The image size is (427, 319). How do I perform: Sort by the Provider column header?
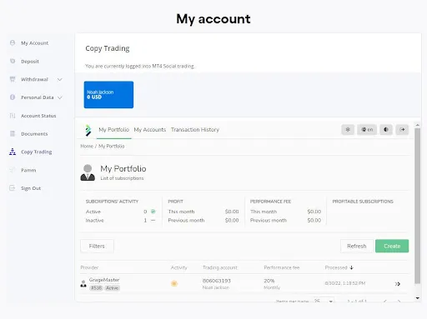pyautogui.click(x=89, y=267)
